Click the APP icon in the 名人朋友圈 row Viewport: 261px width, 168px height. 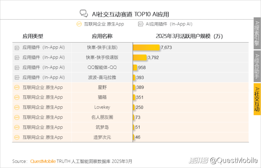pos(17,117)
